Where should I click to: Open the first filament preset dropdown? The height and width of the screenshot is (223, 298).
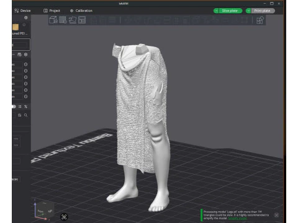pyautogui.click(x=17, y=64)
